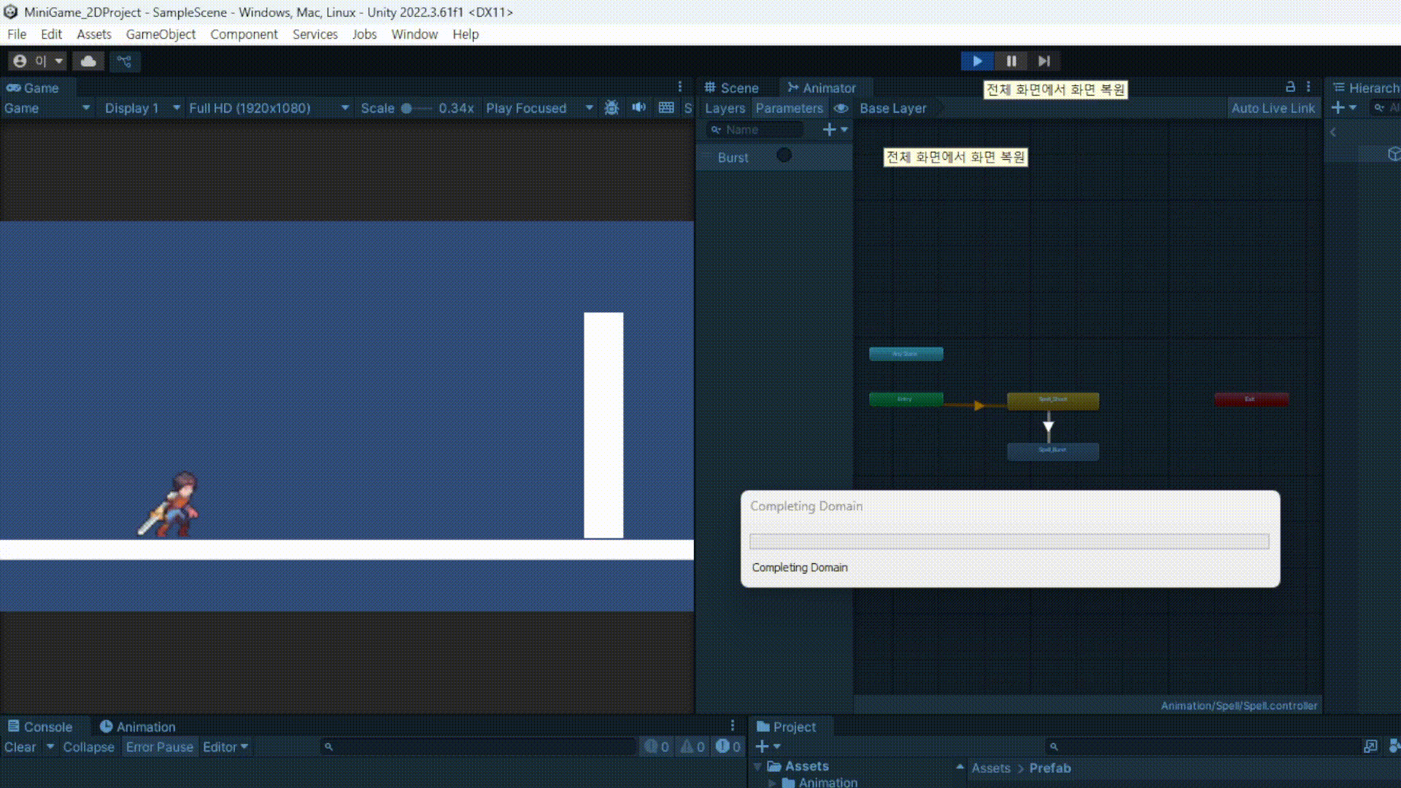
Task: Switch to the Scene tab
Action: click(x=732, y=88)
